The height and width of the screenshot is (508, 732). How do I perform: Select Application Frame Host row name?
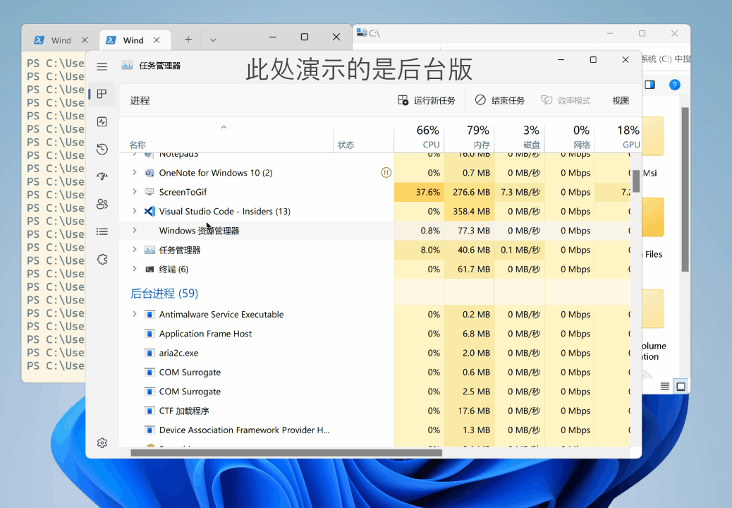tap(205, 334)
